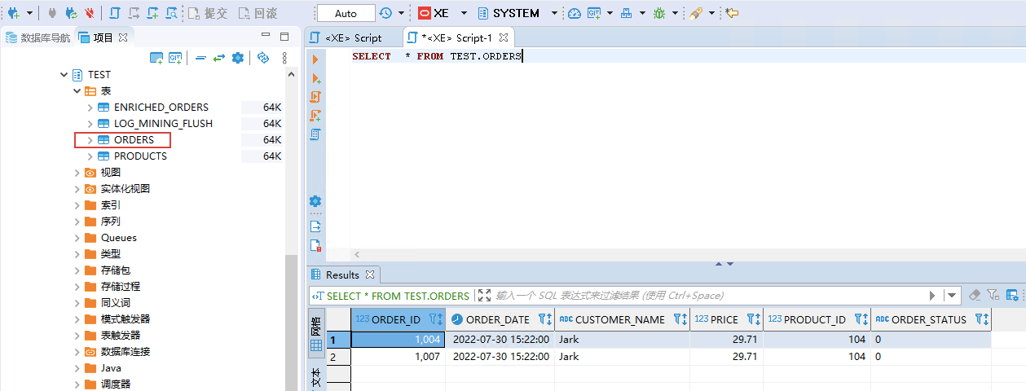Switch results to 文本 text view

point(316,376)
